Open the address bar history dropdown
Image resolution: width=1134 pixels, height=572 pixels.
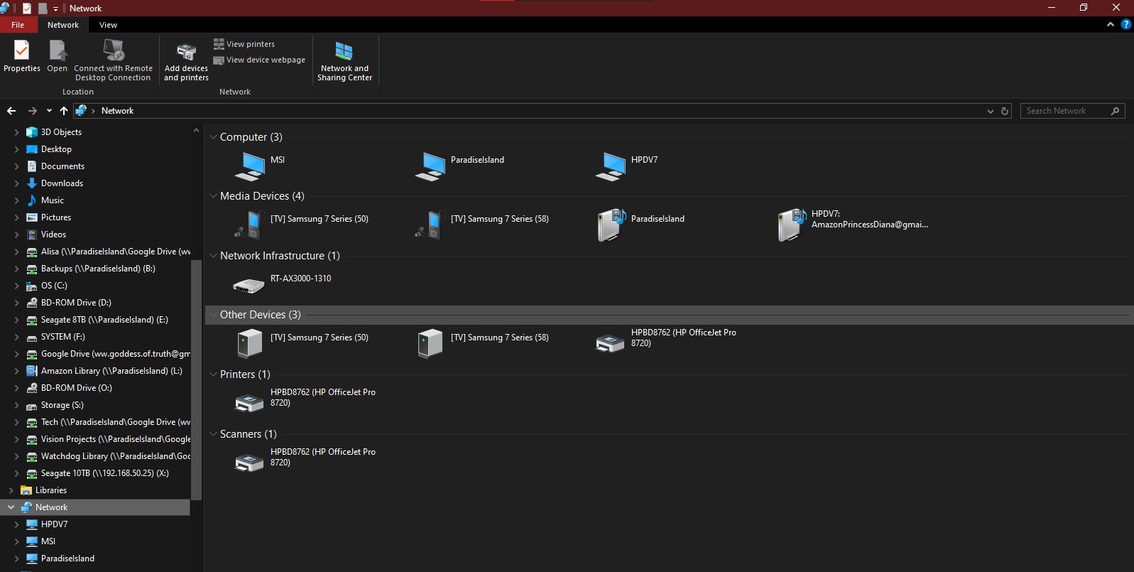991,112
